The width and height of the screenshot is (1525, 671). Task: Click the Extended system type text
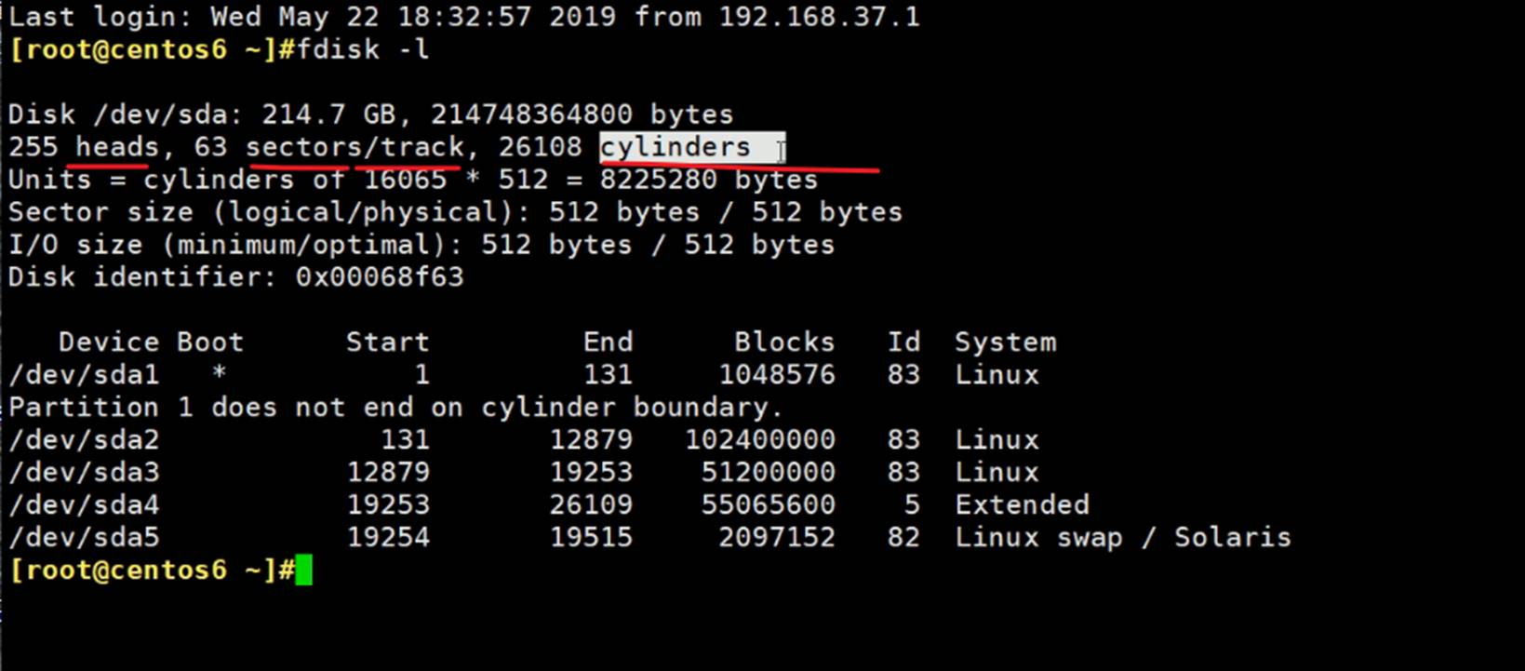point(1021,504)
